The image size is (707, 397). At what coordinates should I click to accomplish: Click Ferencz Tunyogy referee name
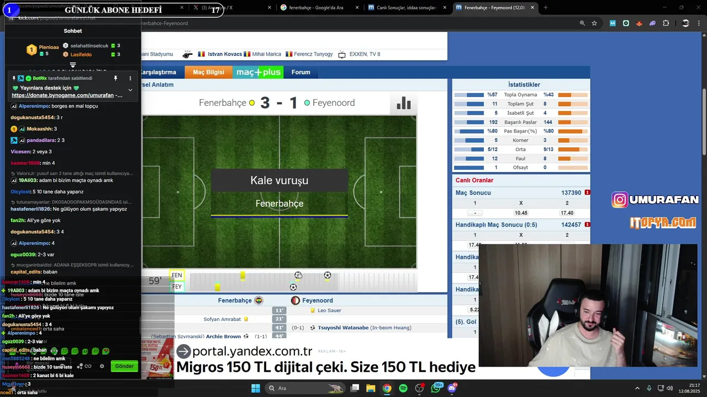click(x=313, y=54)
